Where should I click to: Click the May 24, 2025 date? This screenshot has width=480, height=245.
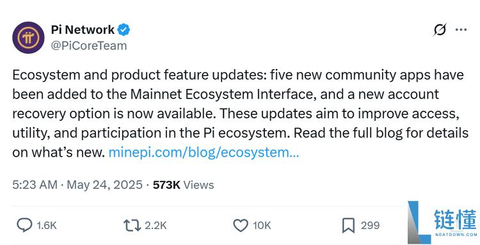tap(105, 185)
